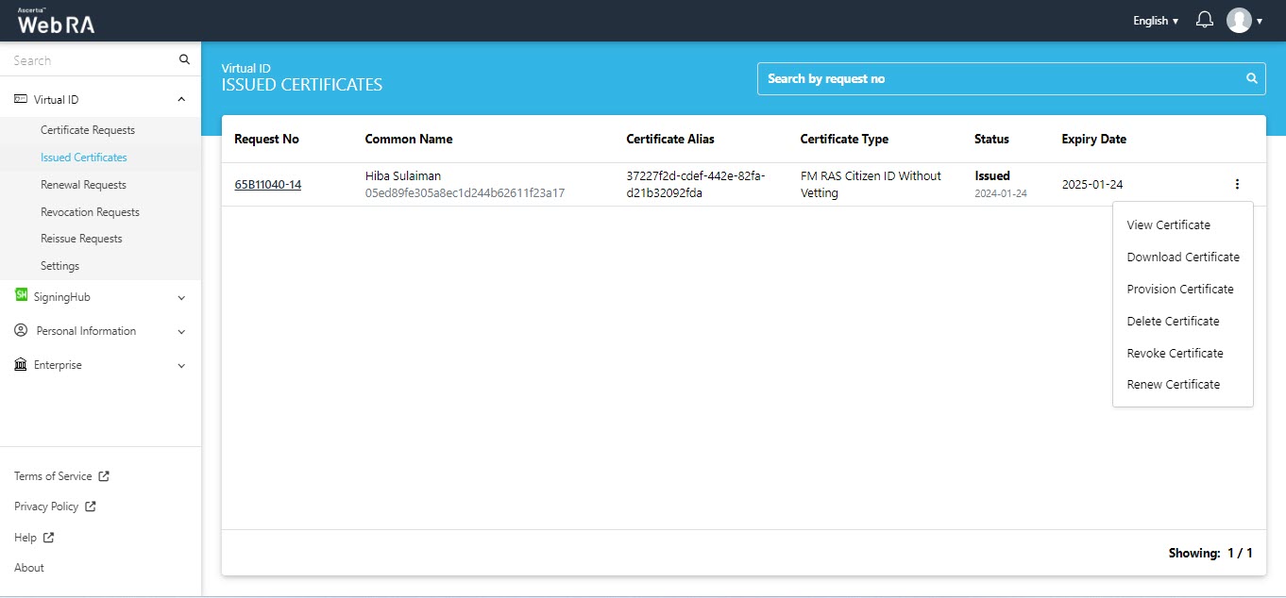Collapse the Virtual ID section

[181, 99]
